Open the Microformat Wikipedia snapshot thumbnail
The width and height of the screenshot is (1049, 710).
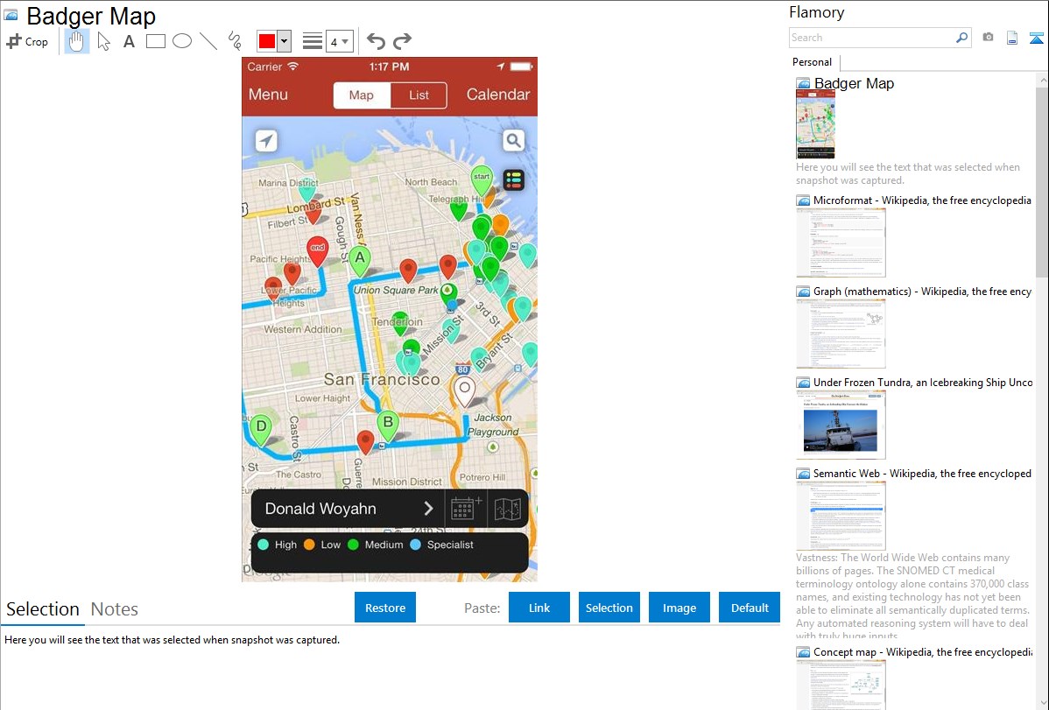click(841, 243)
